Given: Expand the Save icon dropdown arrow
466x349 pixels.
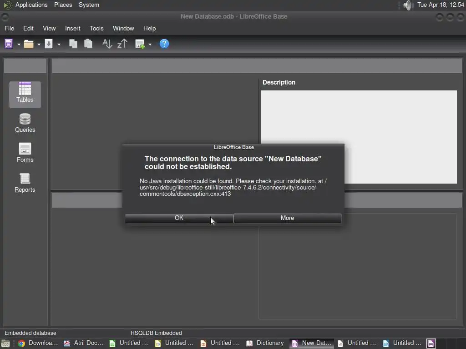Looking at the screenshot, I should 59,45.
